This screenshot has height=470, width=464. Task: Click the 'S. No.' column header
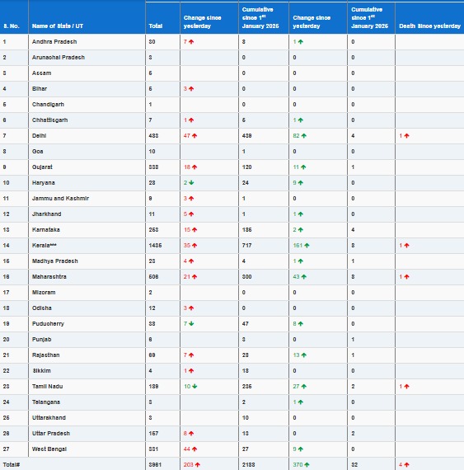pos(12,26)
